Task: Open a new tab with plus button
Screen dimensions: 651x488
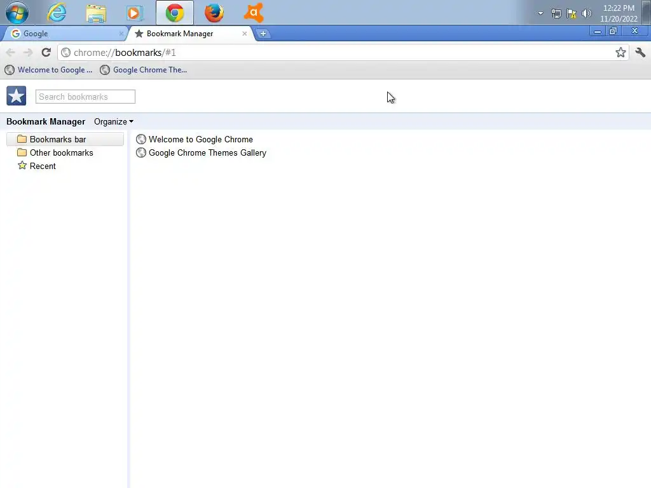Action: (x=263, y=34)
